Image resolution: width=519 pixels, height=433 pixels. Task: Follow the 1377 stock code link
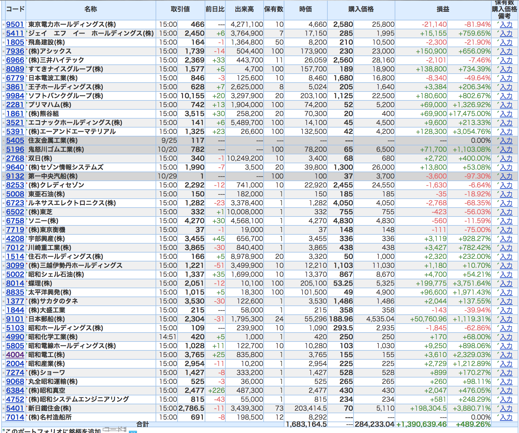[15, 301]
